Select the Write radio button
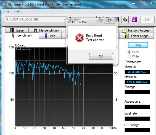The width and height of the screenshot is (156, 135). 133,56
